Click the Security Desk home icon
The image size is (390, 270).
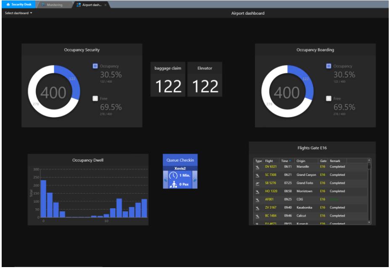pyautogui.click(x=8, y=4)
